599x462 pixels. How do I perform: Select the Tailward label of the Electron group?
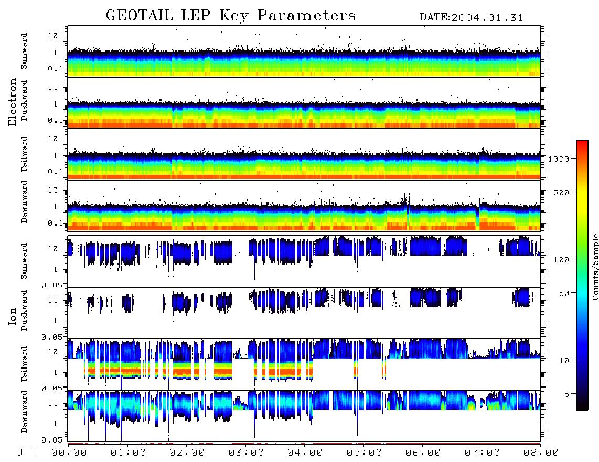click(25, 154)
